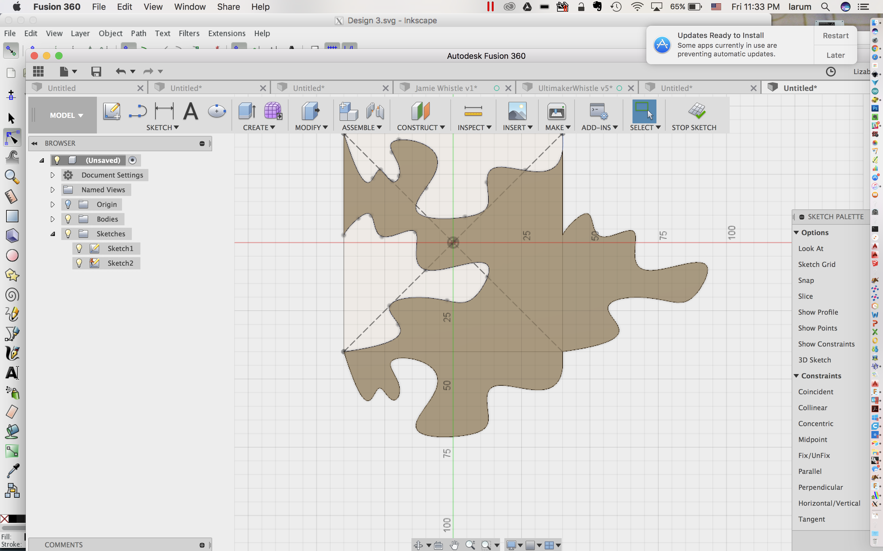This screenshot has width=883, height=551.
Task: Expand the Named Views node
Action: (x=52, y=190)
